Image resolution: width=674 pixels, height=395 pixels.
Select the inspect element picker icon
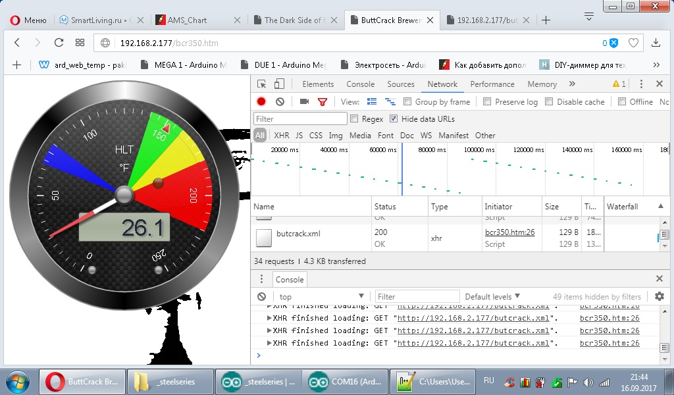click(x=262, y=84)
